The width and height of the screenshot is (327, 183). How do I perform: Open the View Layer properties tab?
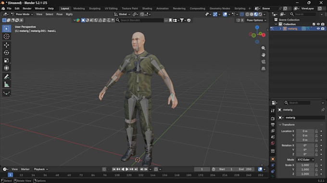click(273, 131)
